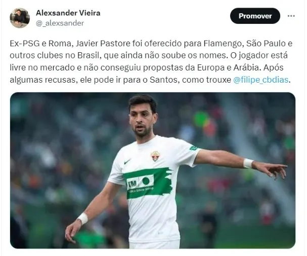Follow the @filipe_cbdias mention link
Viewport: 307px width, 256px height.
click(261, 80)
